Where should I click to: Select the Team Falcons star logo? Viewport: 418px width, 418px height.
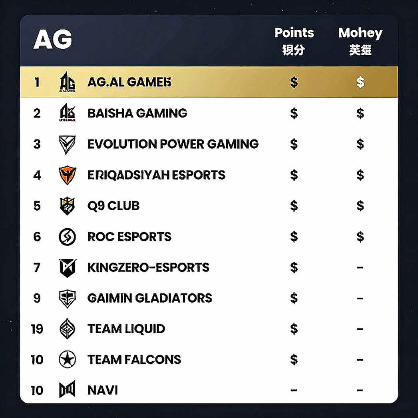tap(67, 360)
